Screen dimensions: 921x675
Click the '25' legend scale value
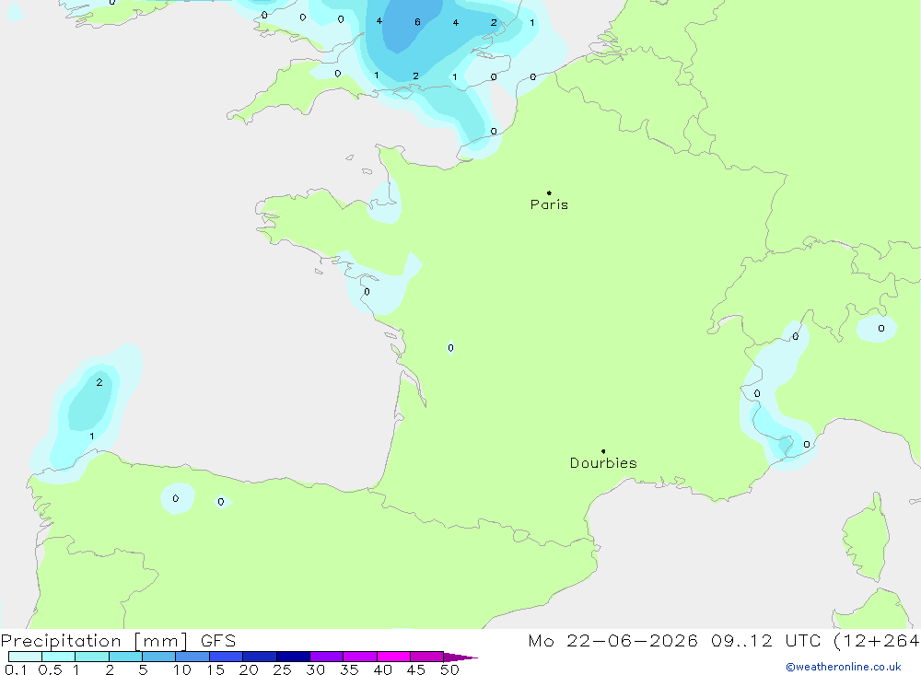[282, 669]
